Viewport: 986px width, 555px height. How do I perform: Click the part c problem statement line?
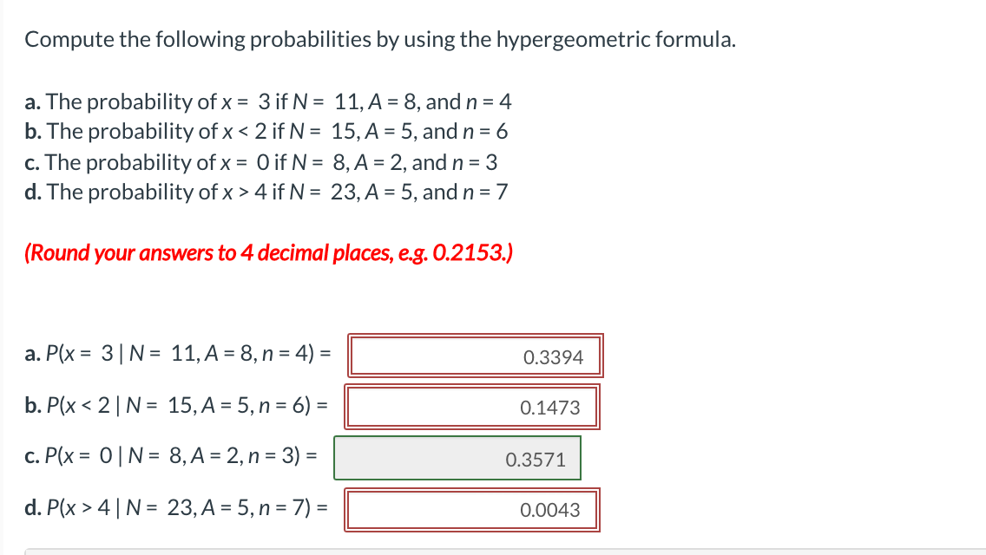click(x=262, y=161)
